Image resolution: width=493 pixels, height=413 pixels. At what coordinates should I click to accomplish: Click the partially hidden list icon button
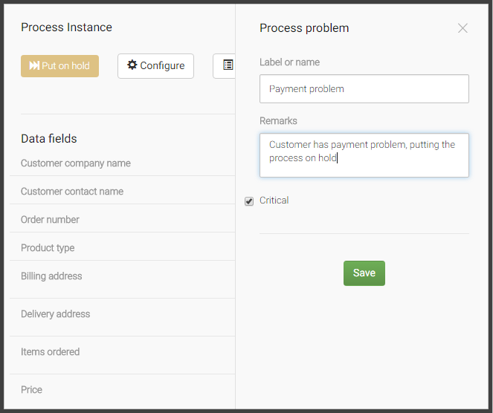[x=225, y=66]
